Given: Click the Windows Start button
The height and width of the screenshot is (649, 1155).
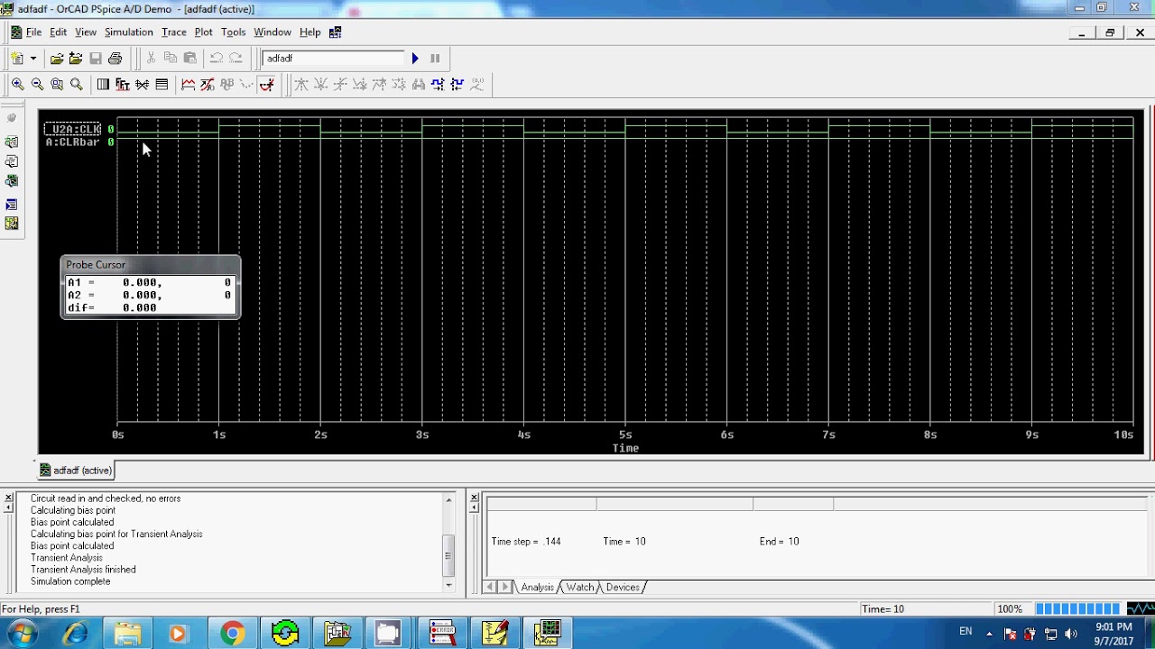Looking at the screenshot, I should 23,634.
